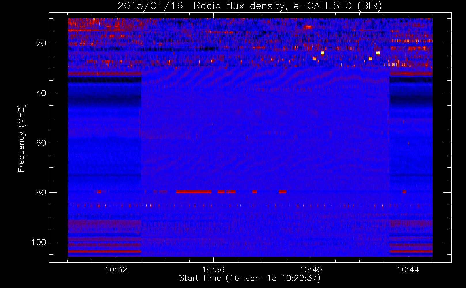The width and height of the screenshot is (466, 288).
Task: Click the plot title mentioning e-CALLISTO (BIR)
Action: coord(250,6)
